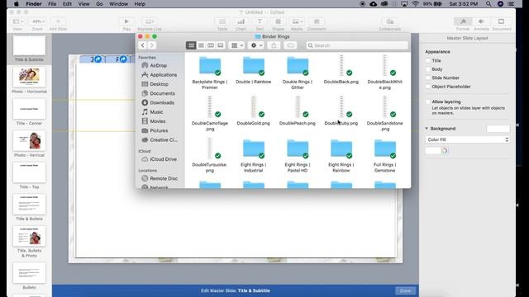This screenshot has width=529, height=297.
Task: Select the DoubleSandstone.png file
Action: tap(384, 107)
